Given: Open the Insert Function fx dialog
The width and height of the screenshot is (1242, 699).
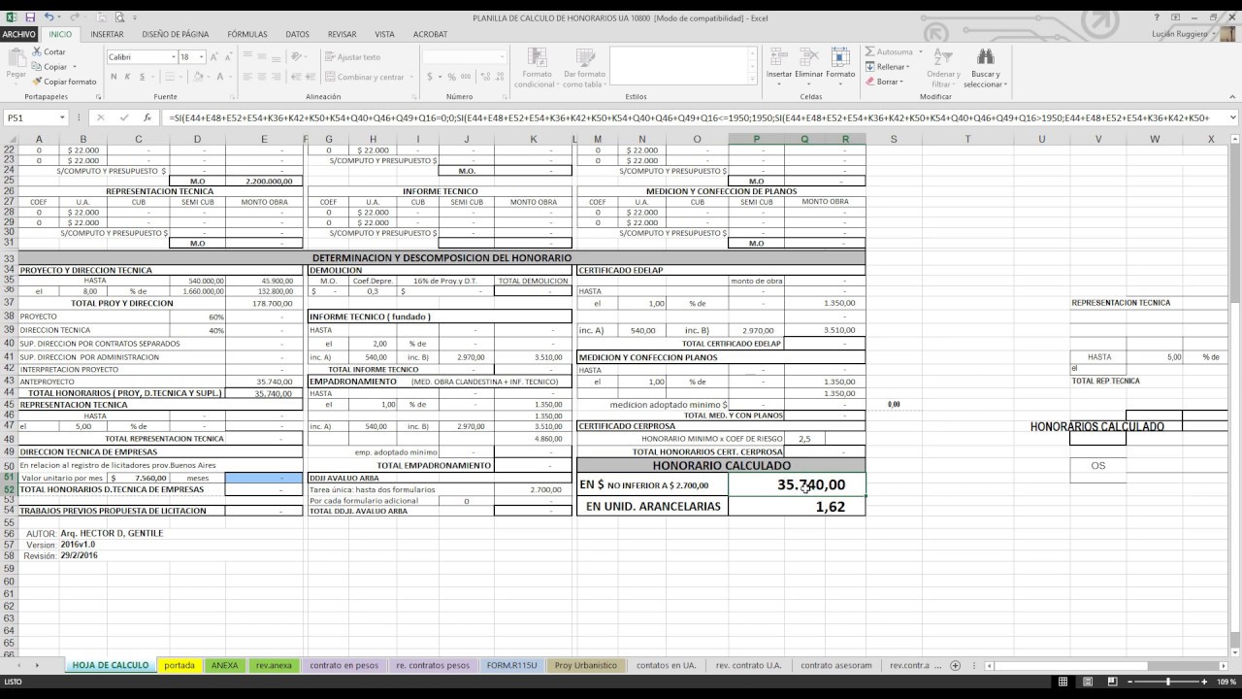Looking at the screenshot, I should point(147,117).
